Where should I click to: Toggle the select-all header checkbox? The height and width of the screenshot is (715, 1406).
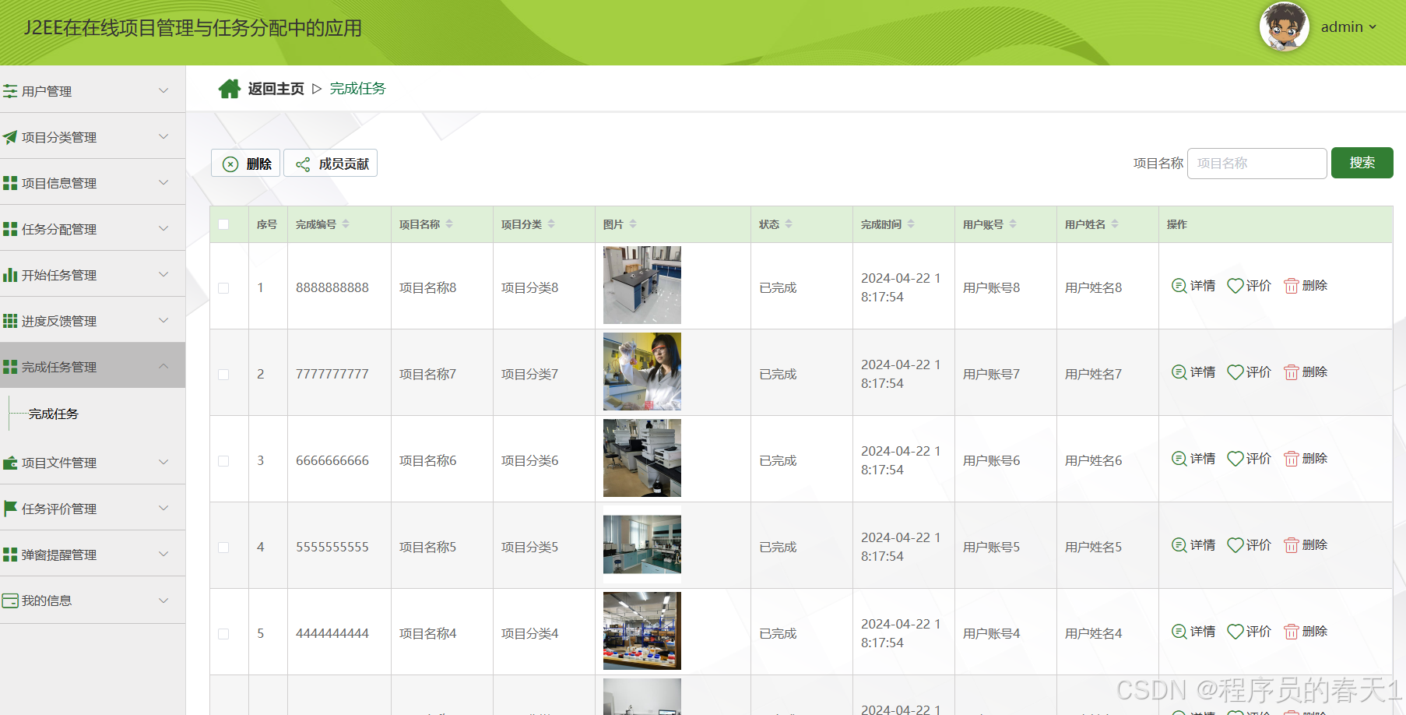coord(223,224)
